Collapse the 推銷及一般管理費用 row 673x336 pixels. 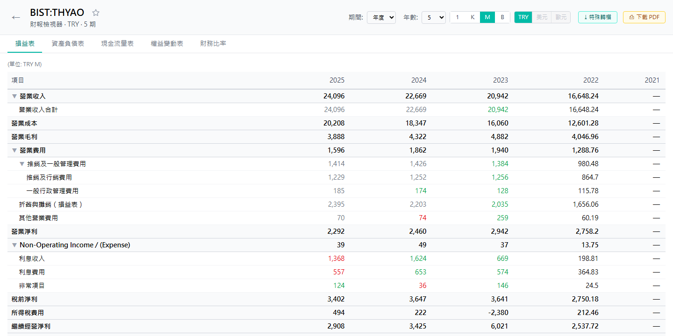pyautogui.click(x=22, y=164)
